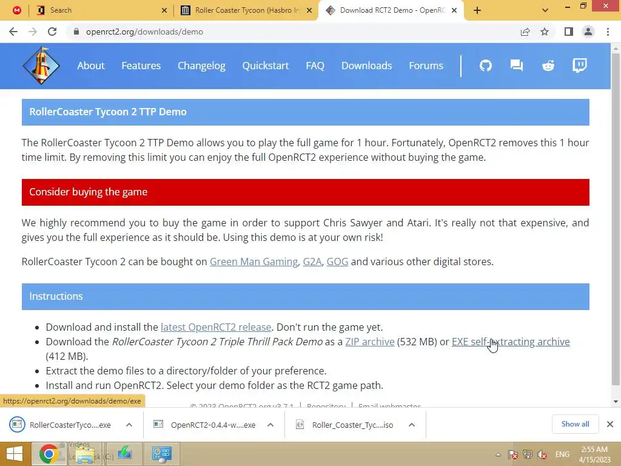
Task: Open the FAQ nav item
Action: (315, 66)
